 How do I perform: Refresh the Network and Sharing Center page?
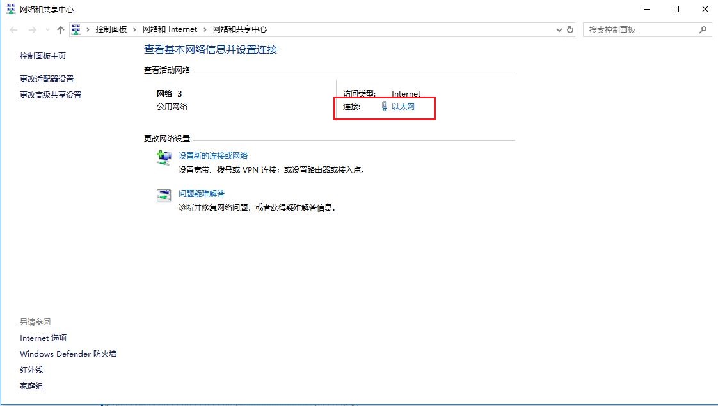(570, 30)
